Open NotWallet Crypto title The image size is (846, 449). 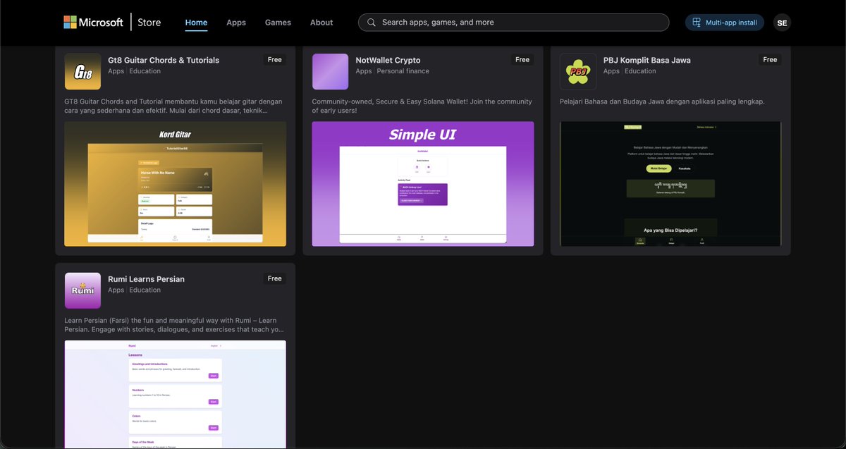point(388,60)
